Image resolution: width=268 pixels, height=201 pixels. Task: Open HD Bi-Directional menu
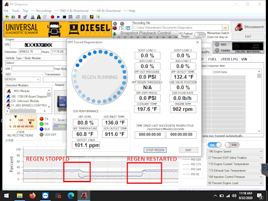[108, 11]
